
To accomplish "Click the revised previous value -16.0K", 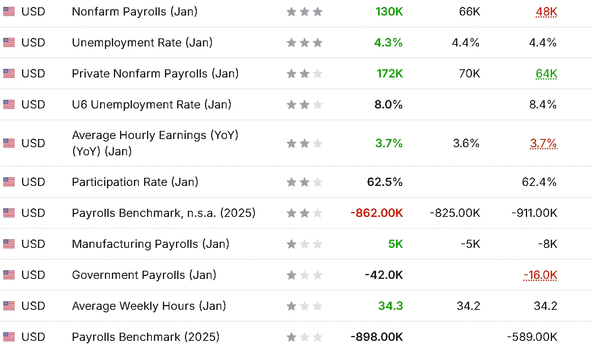I will [x=541, y=275].
